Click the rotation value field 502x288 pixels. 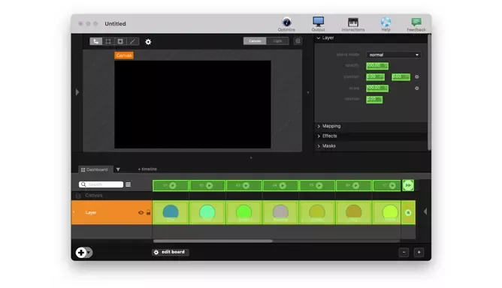(374, 100)
